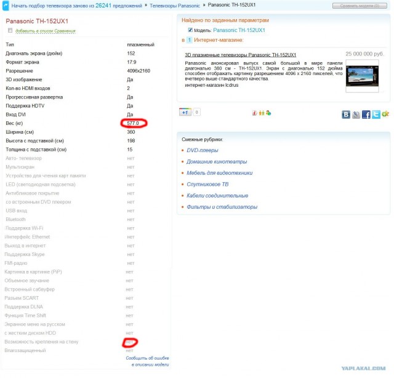Share on Twitter icon
The width and height of the screenshot is (394, 378).
coord(376,115)
